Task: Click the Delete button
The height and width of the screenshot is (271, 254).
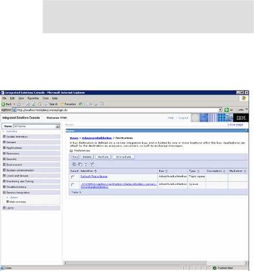Action: pyautogui.click(x=87, y=157)
